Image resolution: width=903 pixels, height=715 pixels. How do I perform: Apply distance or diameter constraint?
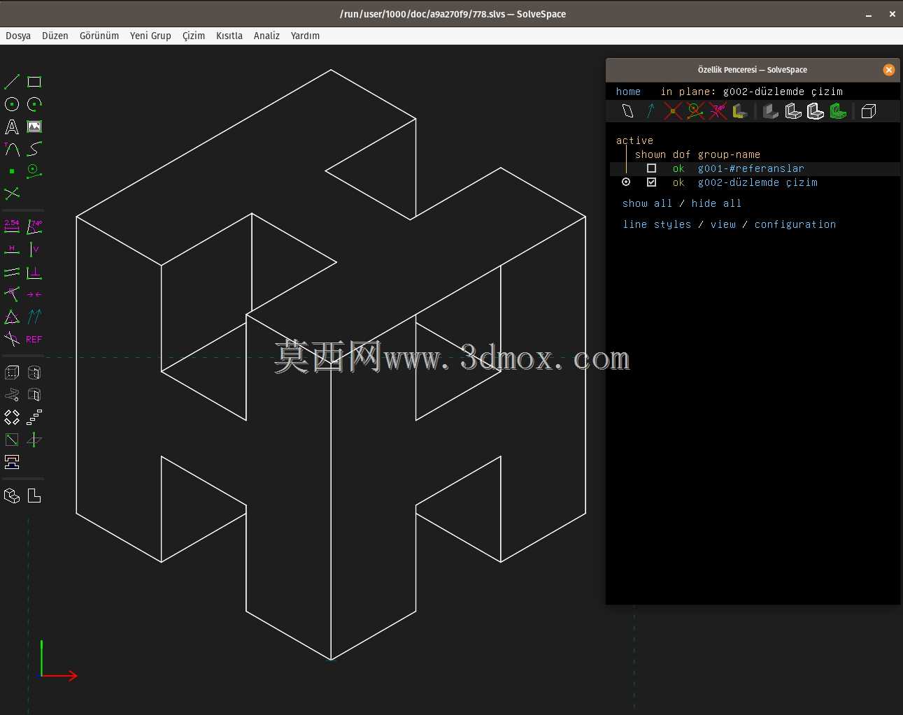coord(12,226)
